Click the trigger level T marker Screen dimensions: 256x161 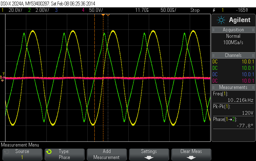pyautogui.click(x=4, y=74)
